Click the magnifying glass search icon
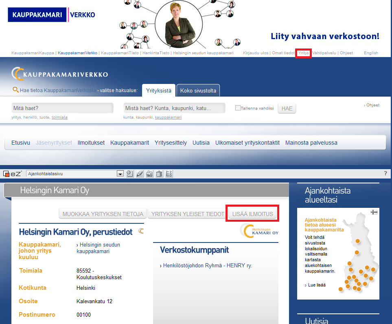Screen dimensions: 392x324 (x=15, y=90)
